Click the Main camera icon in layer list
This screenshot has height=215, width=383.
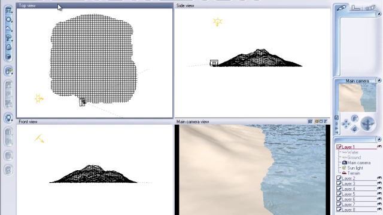click(345, 162)
